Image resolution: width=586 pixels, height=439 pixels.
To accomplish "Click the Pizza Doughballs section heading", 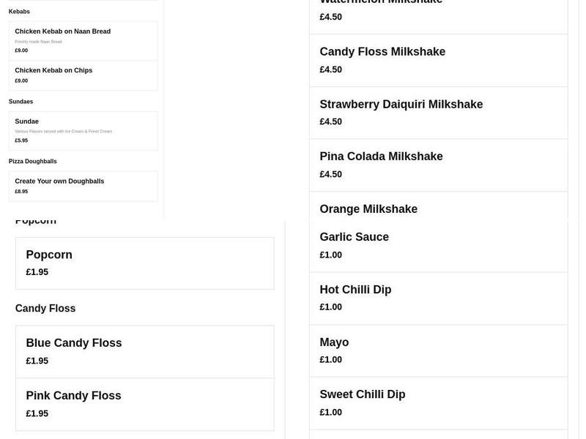I will [33, 160].
